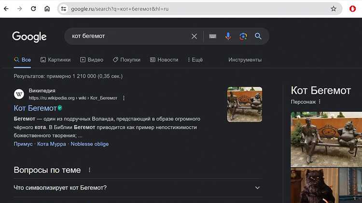Open the 'Ещё' more options menu

(195, 60)
